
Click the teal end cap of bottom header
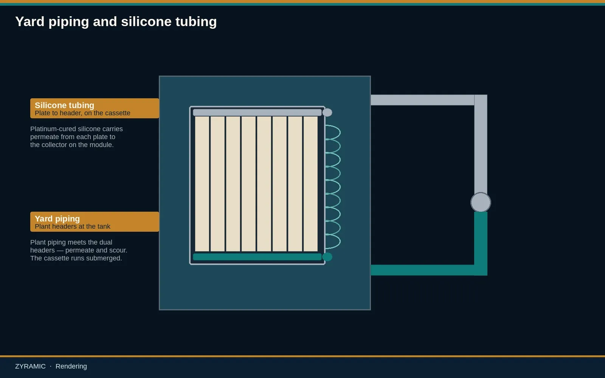tap(327, 257)
